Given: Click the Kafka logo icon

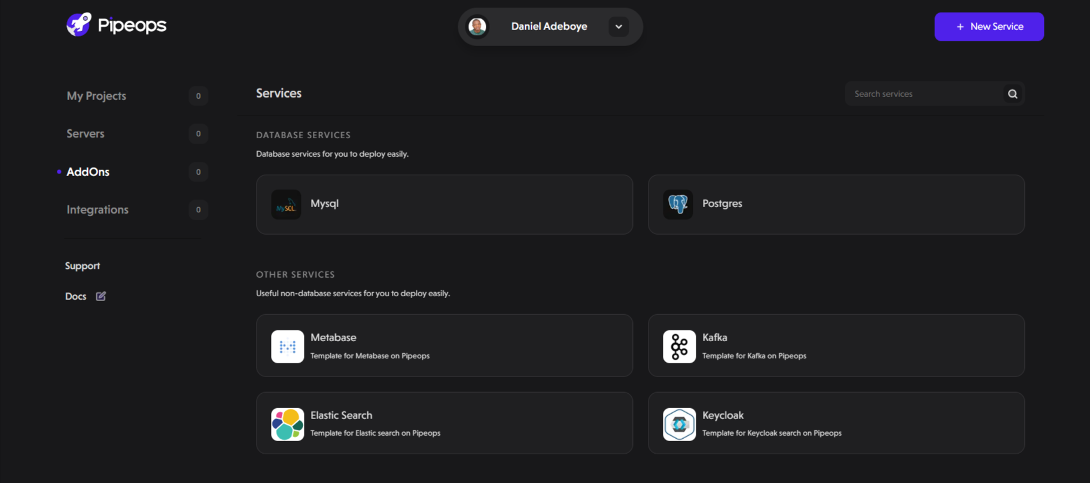Looking at the screenshot, I should click(679, 347).
